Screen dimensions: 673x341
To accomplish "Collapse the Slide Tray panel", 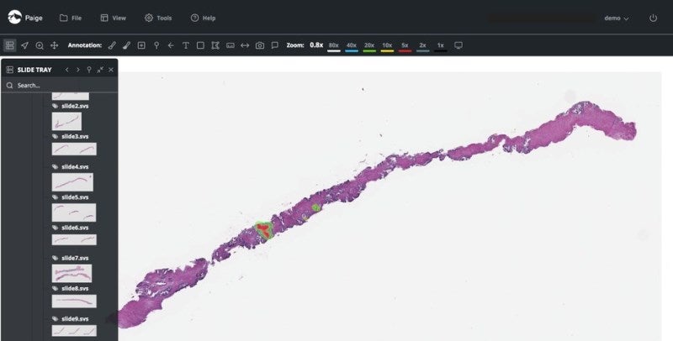I will click(100, 70).
